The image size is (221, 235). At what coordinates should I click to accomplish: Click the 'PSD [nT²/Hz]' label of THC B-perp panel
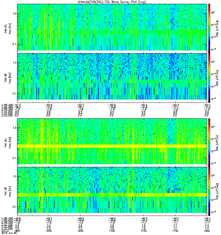217,143
